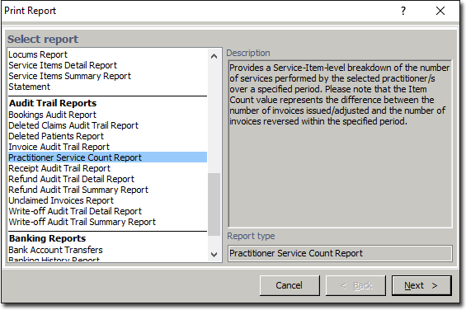Screen dimensions: 466x310
Task: Select Deleted Claims Audit Trail Report
Action: tap(73, 125)
